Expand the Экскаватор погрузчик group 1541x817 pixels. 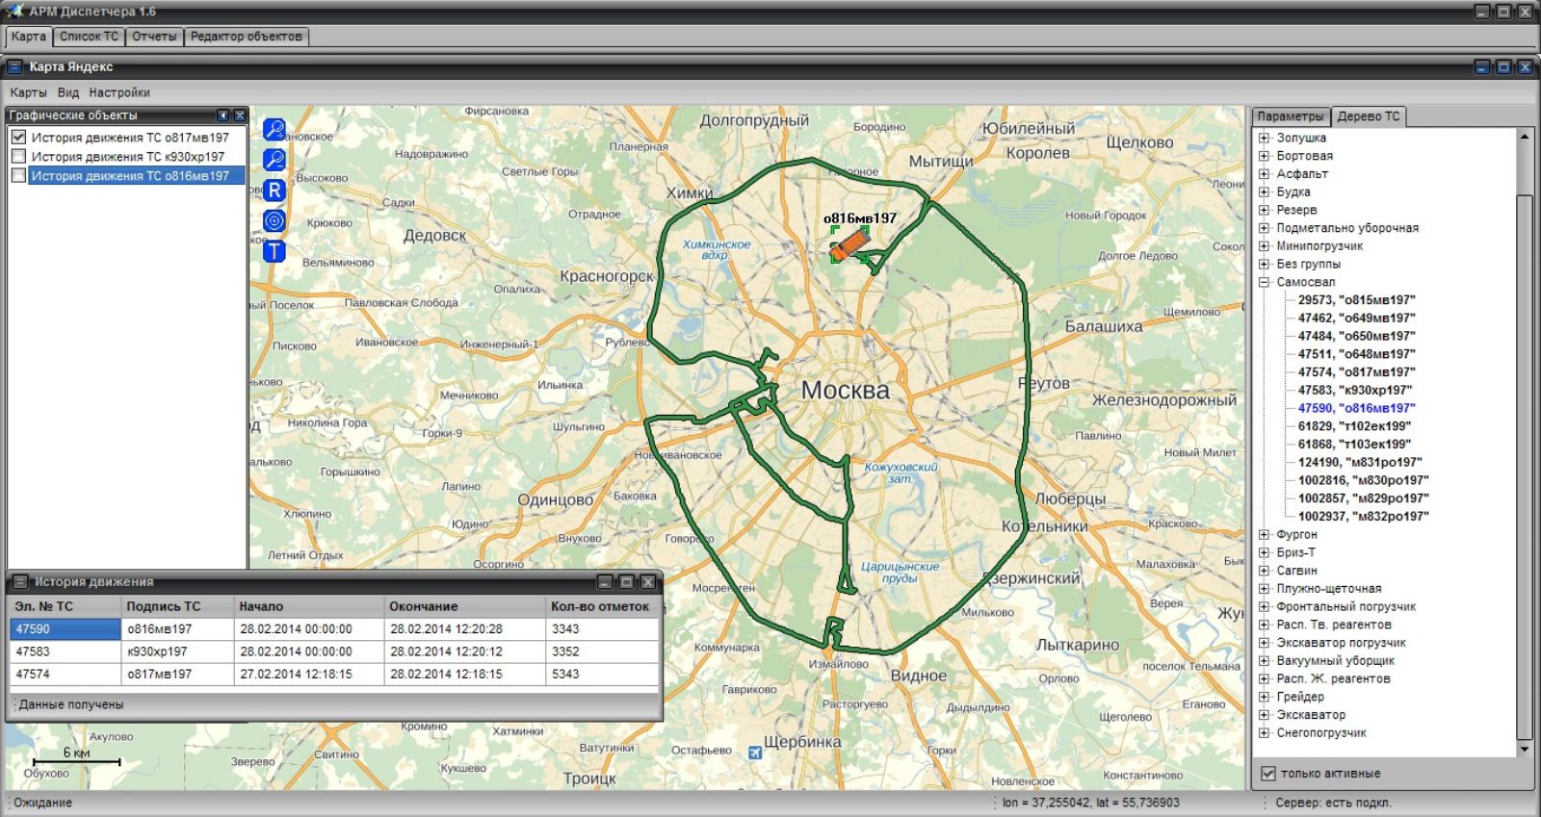pos(1264,643)
